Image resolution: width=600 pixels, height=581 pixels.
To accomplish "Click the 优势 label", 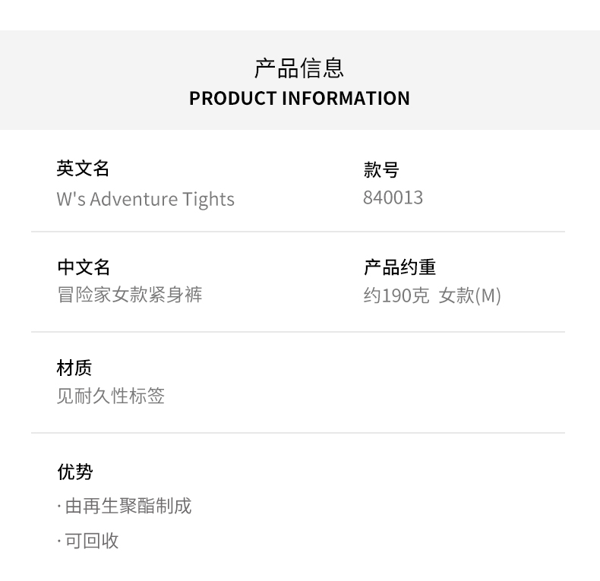I will click(74, 471).
